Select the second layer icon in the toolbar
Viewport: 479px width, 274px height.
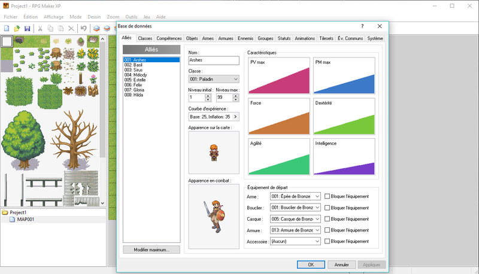[x=107, y=28]
